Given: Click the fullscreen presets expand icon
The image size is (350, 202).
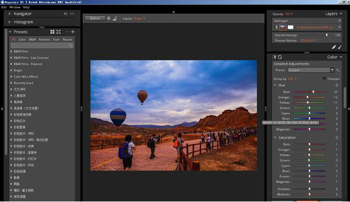Looking at the screenshot, I should (x=59, y=32).
